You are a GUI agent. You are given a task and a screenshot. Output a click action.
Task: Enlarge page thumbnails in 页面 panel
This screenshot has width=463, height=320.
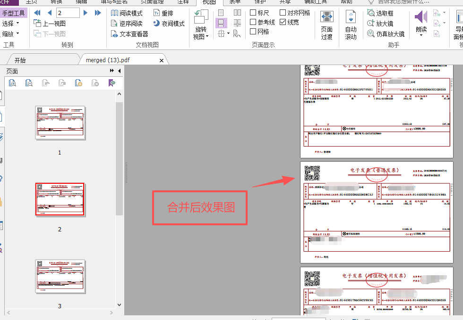12,83
